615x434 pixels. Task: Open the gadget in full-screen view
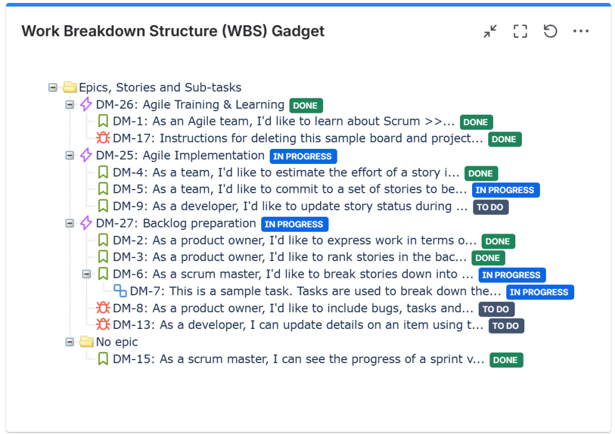[520, 31]
